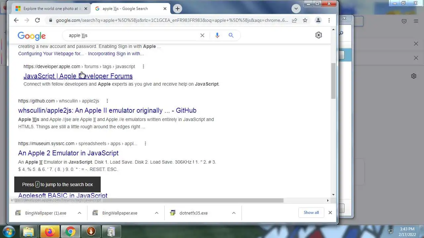Close the 'Explore the world' tab
The width and height of the screenshot is (424, 238).
(85, 9)
